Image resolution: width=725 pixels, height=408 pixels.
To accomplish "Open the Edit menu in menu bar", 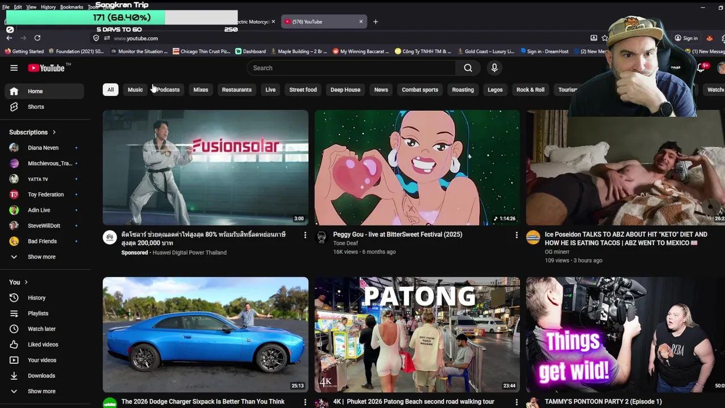I will 18,7.
